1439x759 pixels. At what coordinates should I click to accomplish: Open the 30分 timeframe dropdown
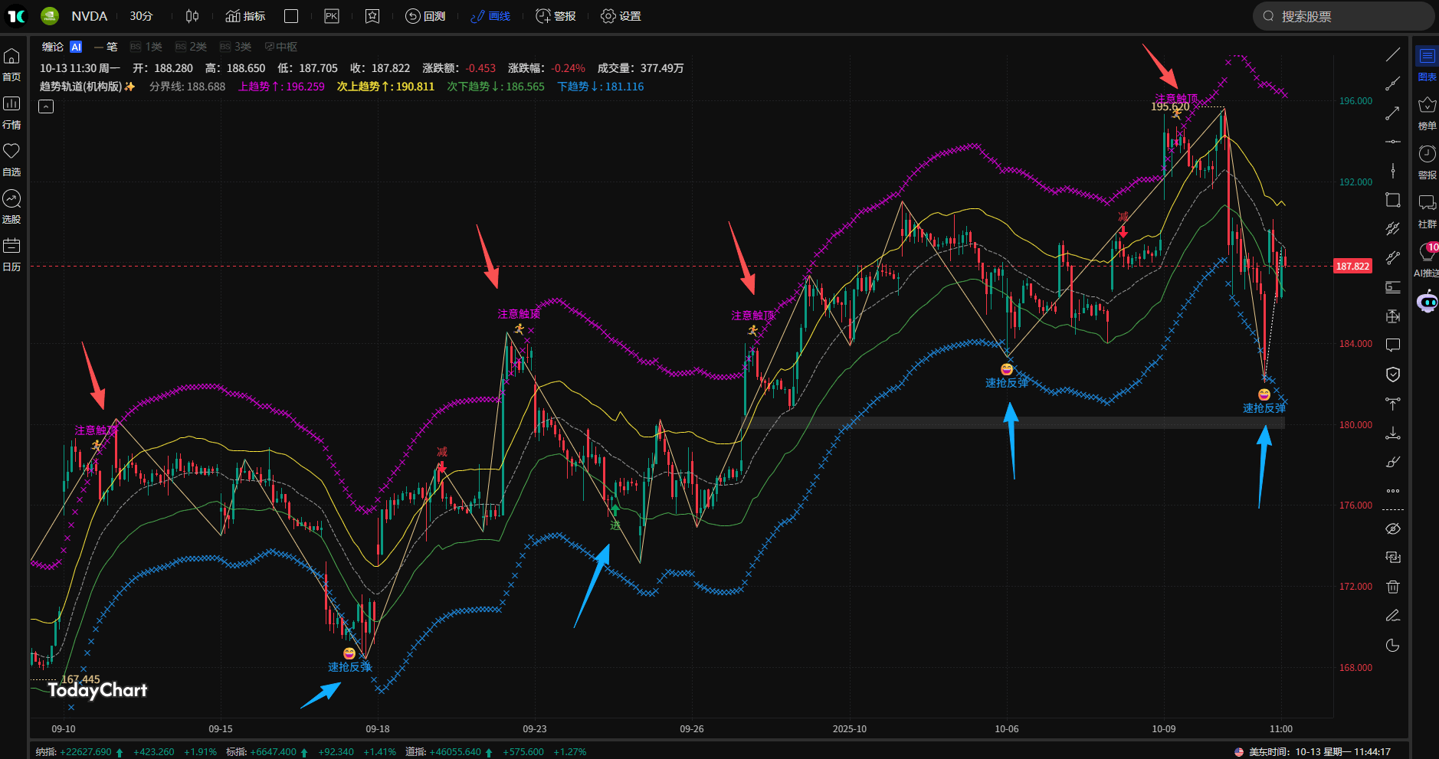(141, 16)
